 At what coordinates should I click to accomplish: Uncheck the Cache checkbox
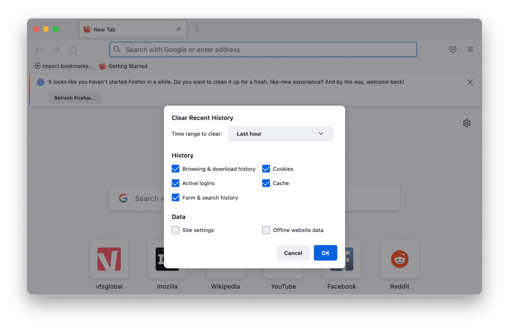tap(266, 183)
